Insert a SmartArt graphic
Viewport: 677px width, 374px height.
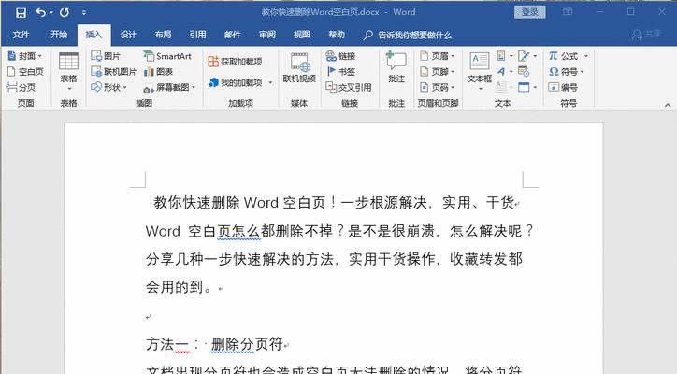[167, 56]
